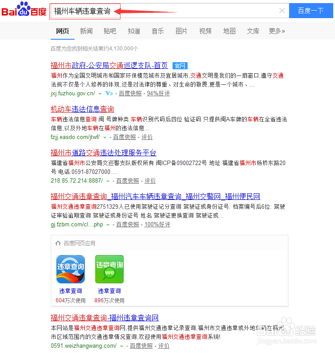
Task: Click the 官网 badge
Action: (180, 66)
